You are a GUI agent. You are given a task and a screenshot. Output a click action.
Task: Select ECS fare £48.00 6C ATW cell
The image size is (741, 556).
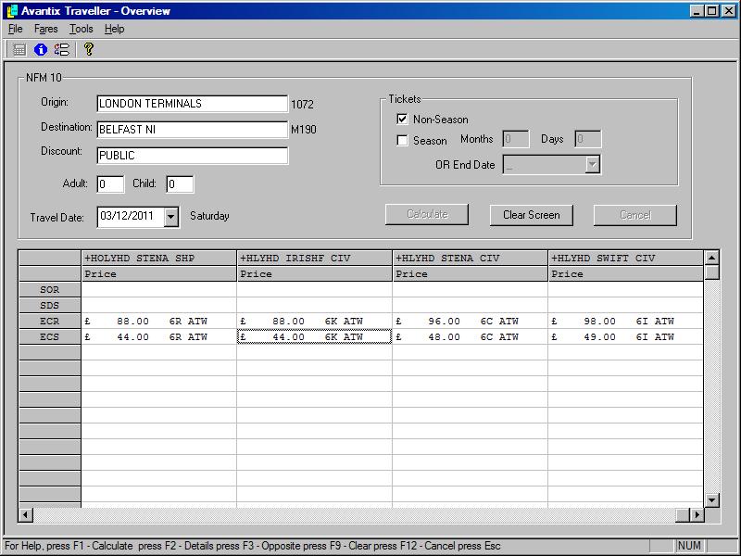tap(471, 336)
